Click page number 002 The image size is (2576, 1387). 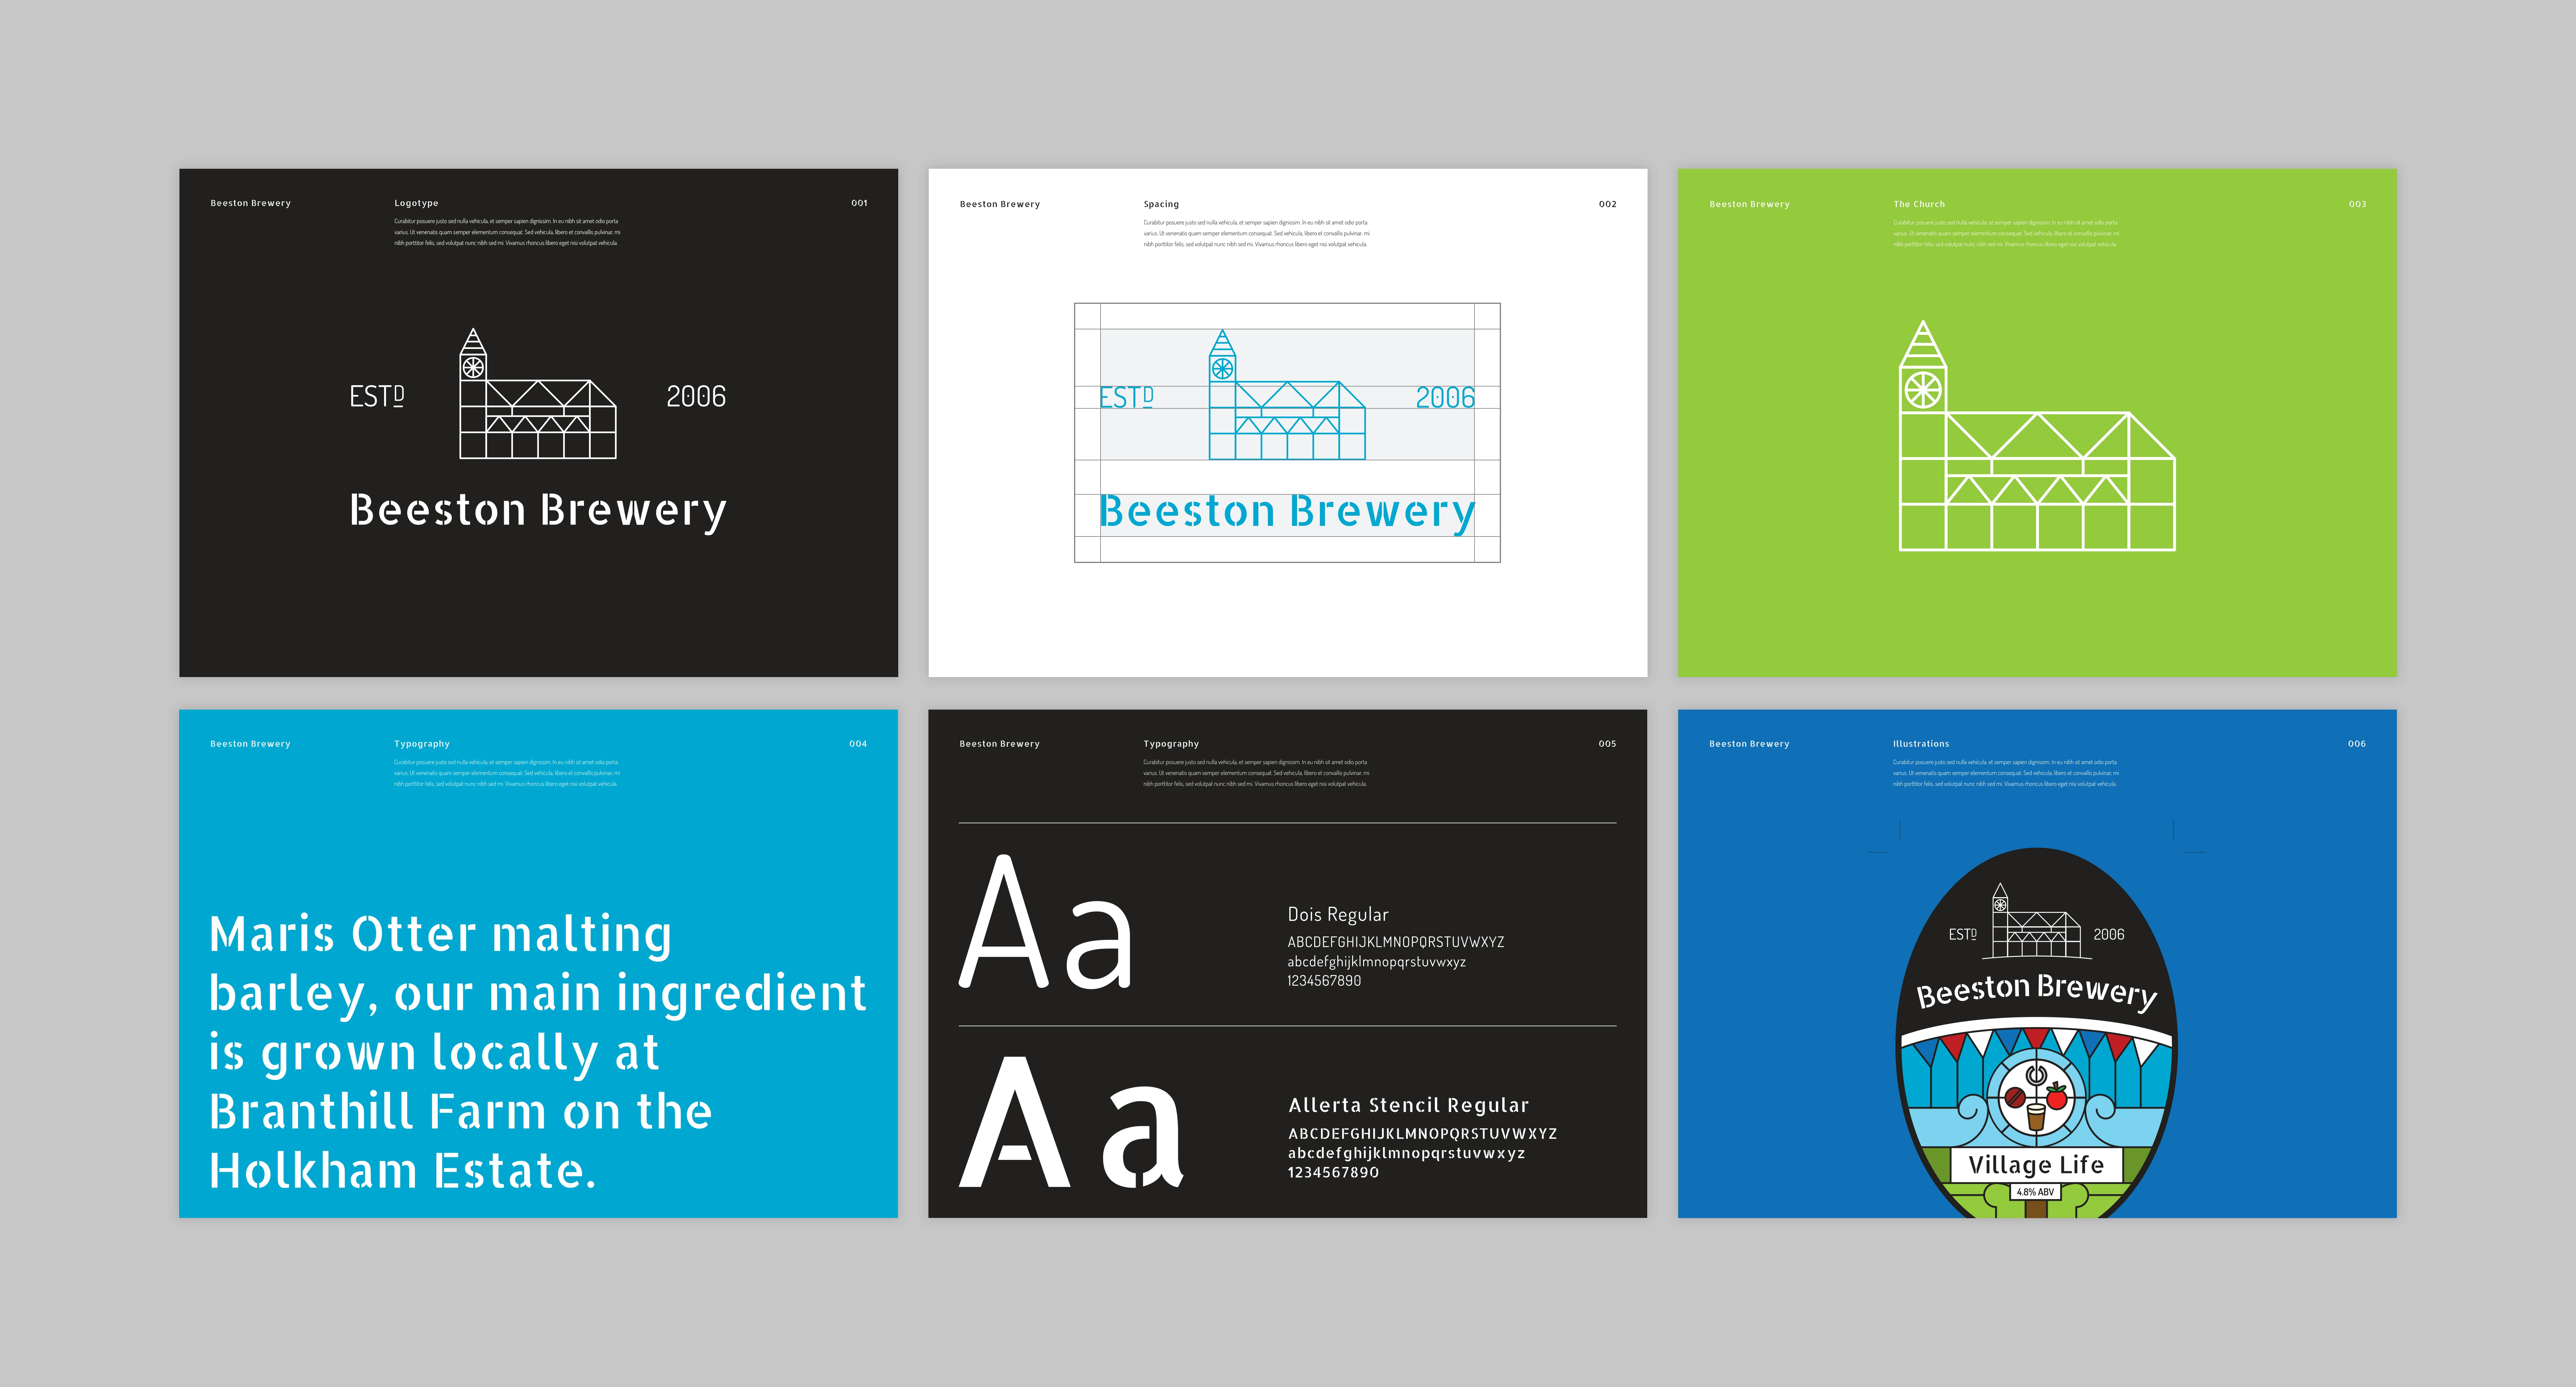1608,204
